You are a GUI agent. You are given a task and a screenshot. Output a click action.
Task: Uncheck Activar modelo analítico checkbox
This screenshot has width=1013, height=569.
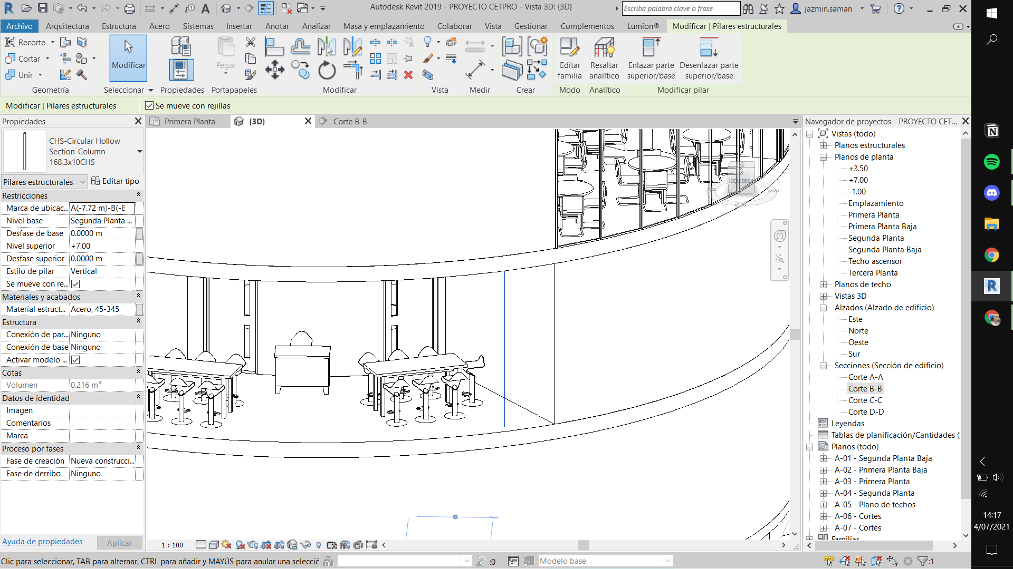75,360
